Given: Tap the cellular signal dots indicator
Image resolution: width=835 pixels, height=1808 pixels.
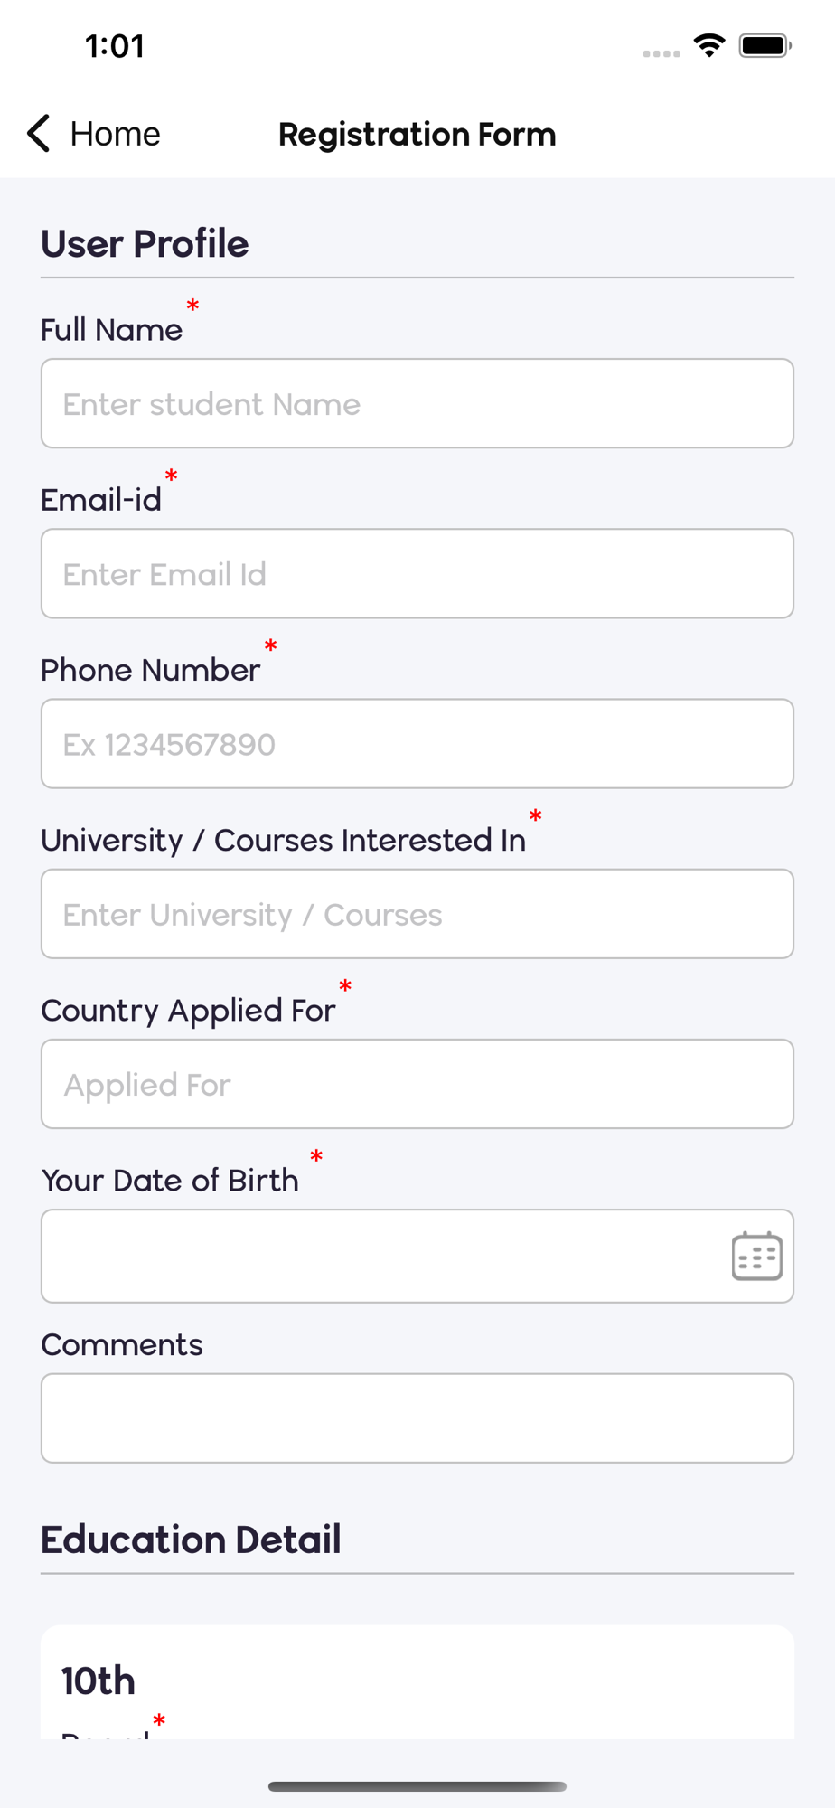Looking at the screenshot, I should pyautogui.click(x=661, y=53).
